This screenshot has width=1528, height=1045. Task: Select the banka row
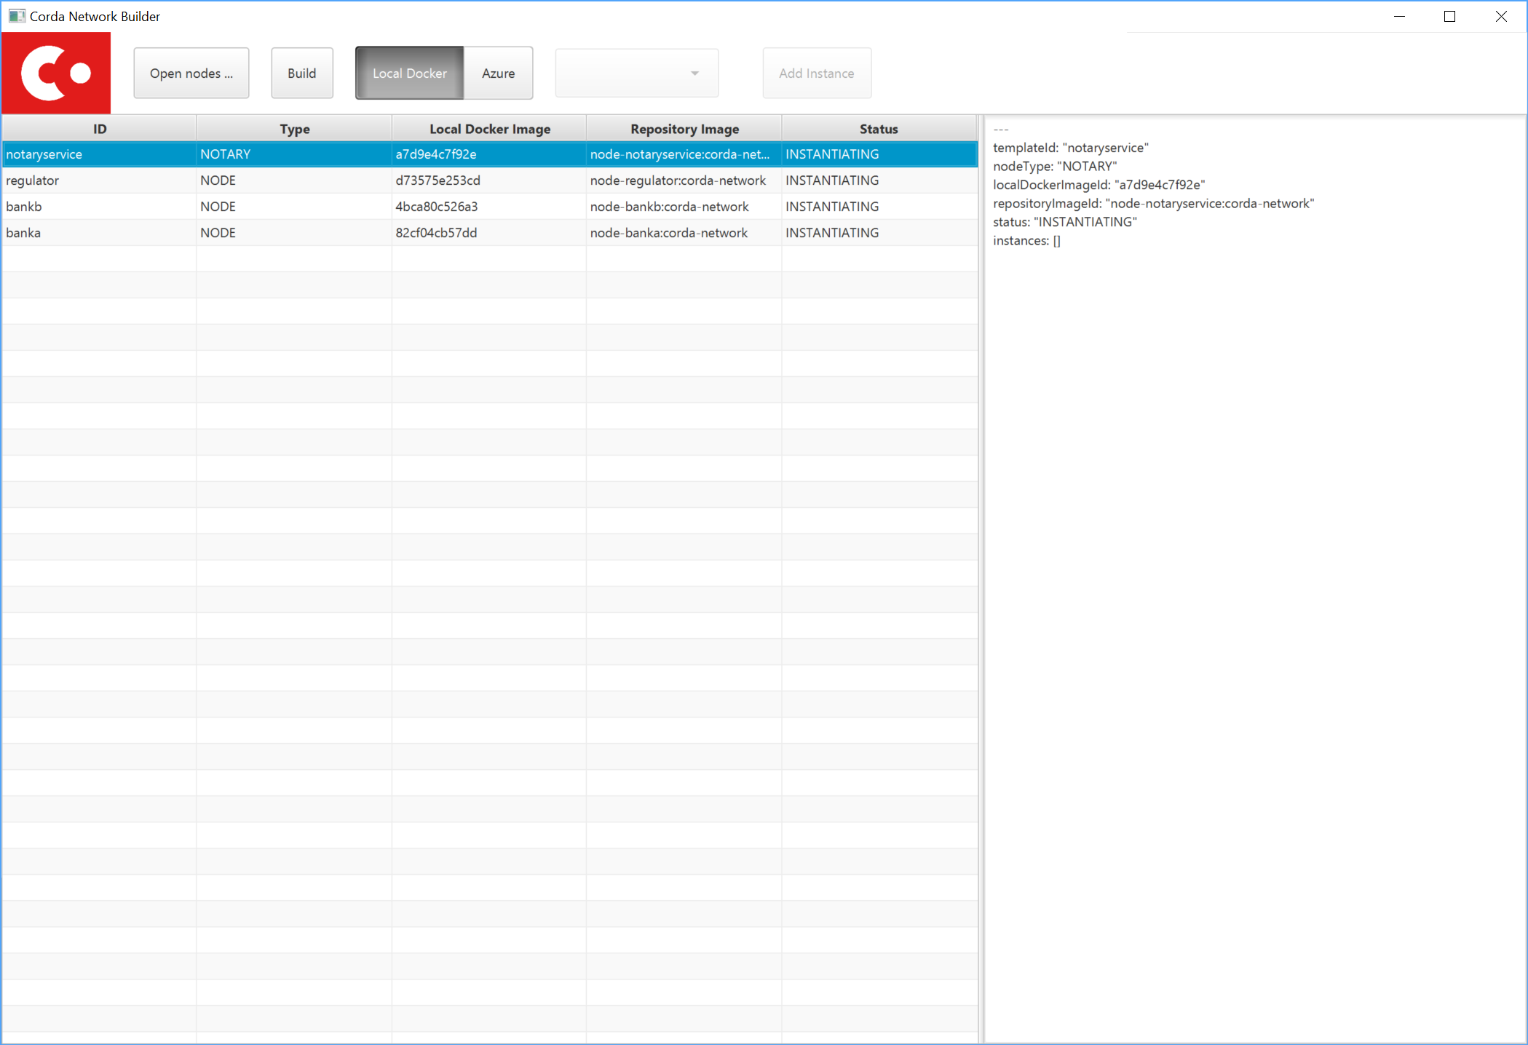pyautogui.click(x=490, y=233)
